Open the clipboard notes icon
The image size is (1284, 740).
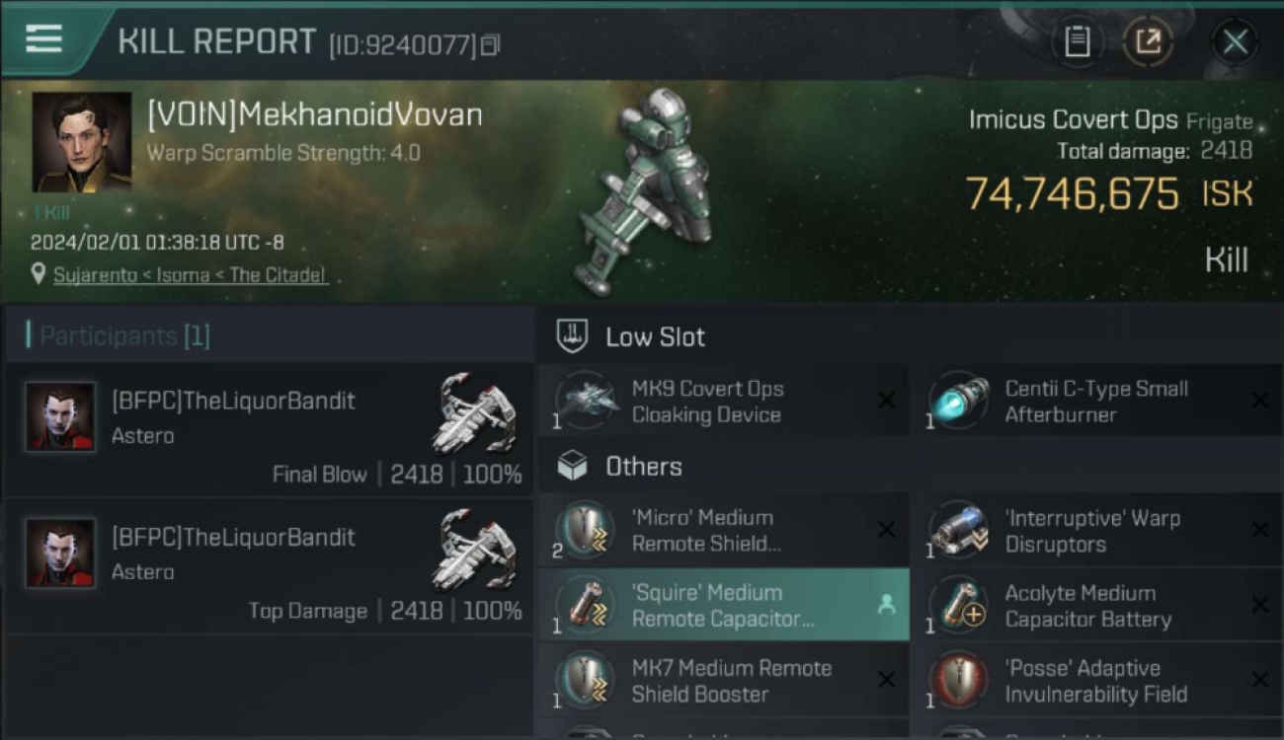coord(1077,41)
